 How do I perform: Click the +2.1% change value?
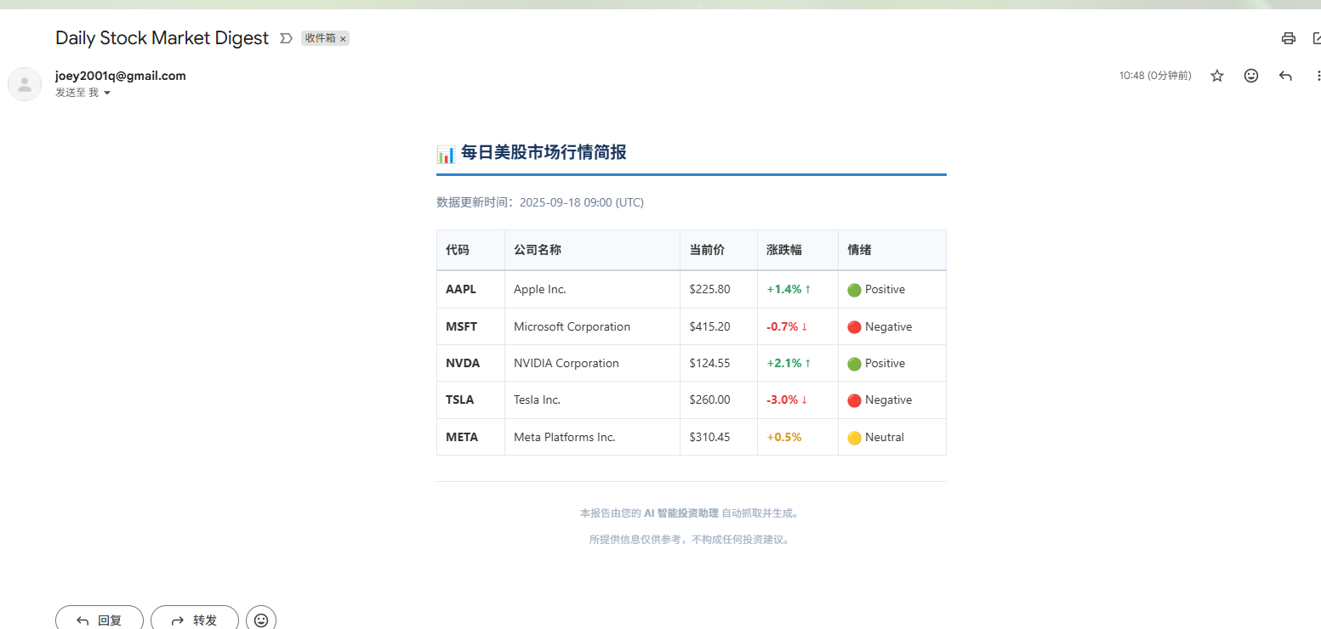click(784, 363)
